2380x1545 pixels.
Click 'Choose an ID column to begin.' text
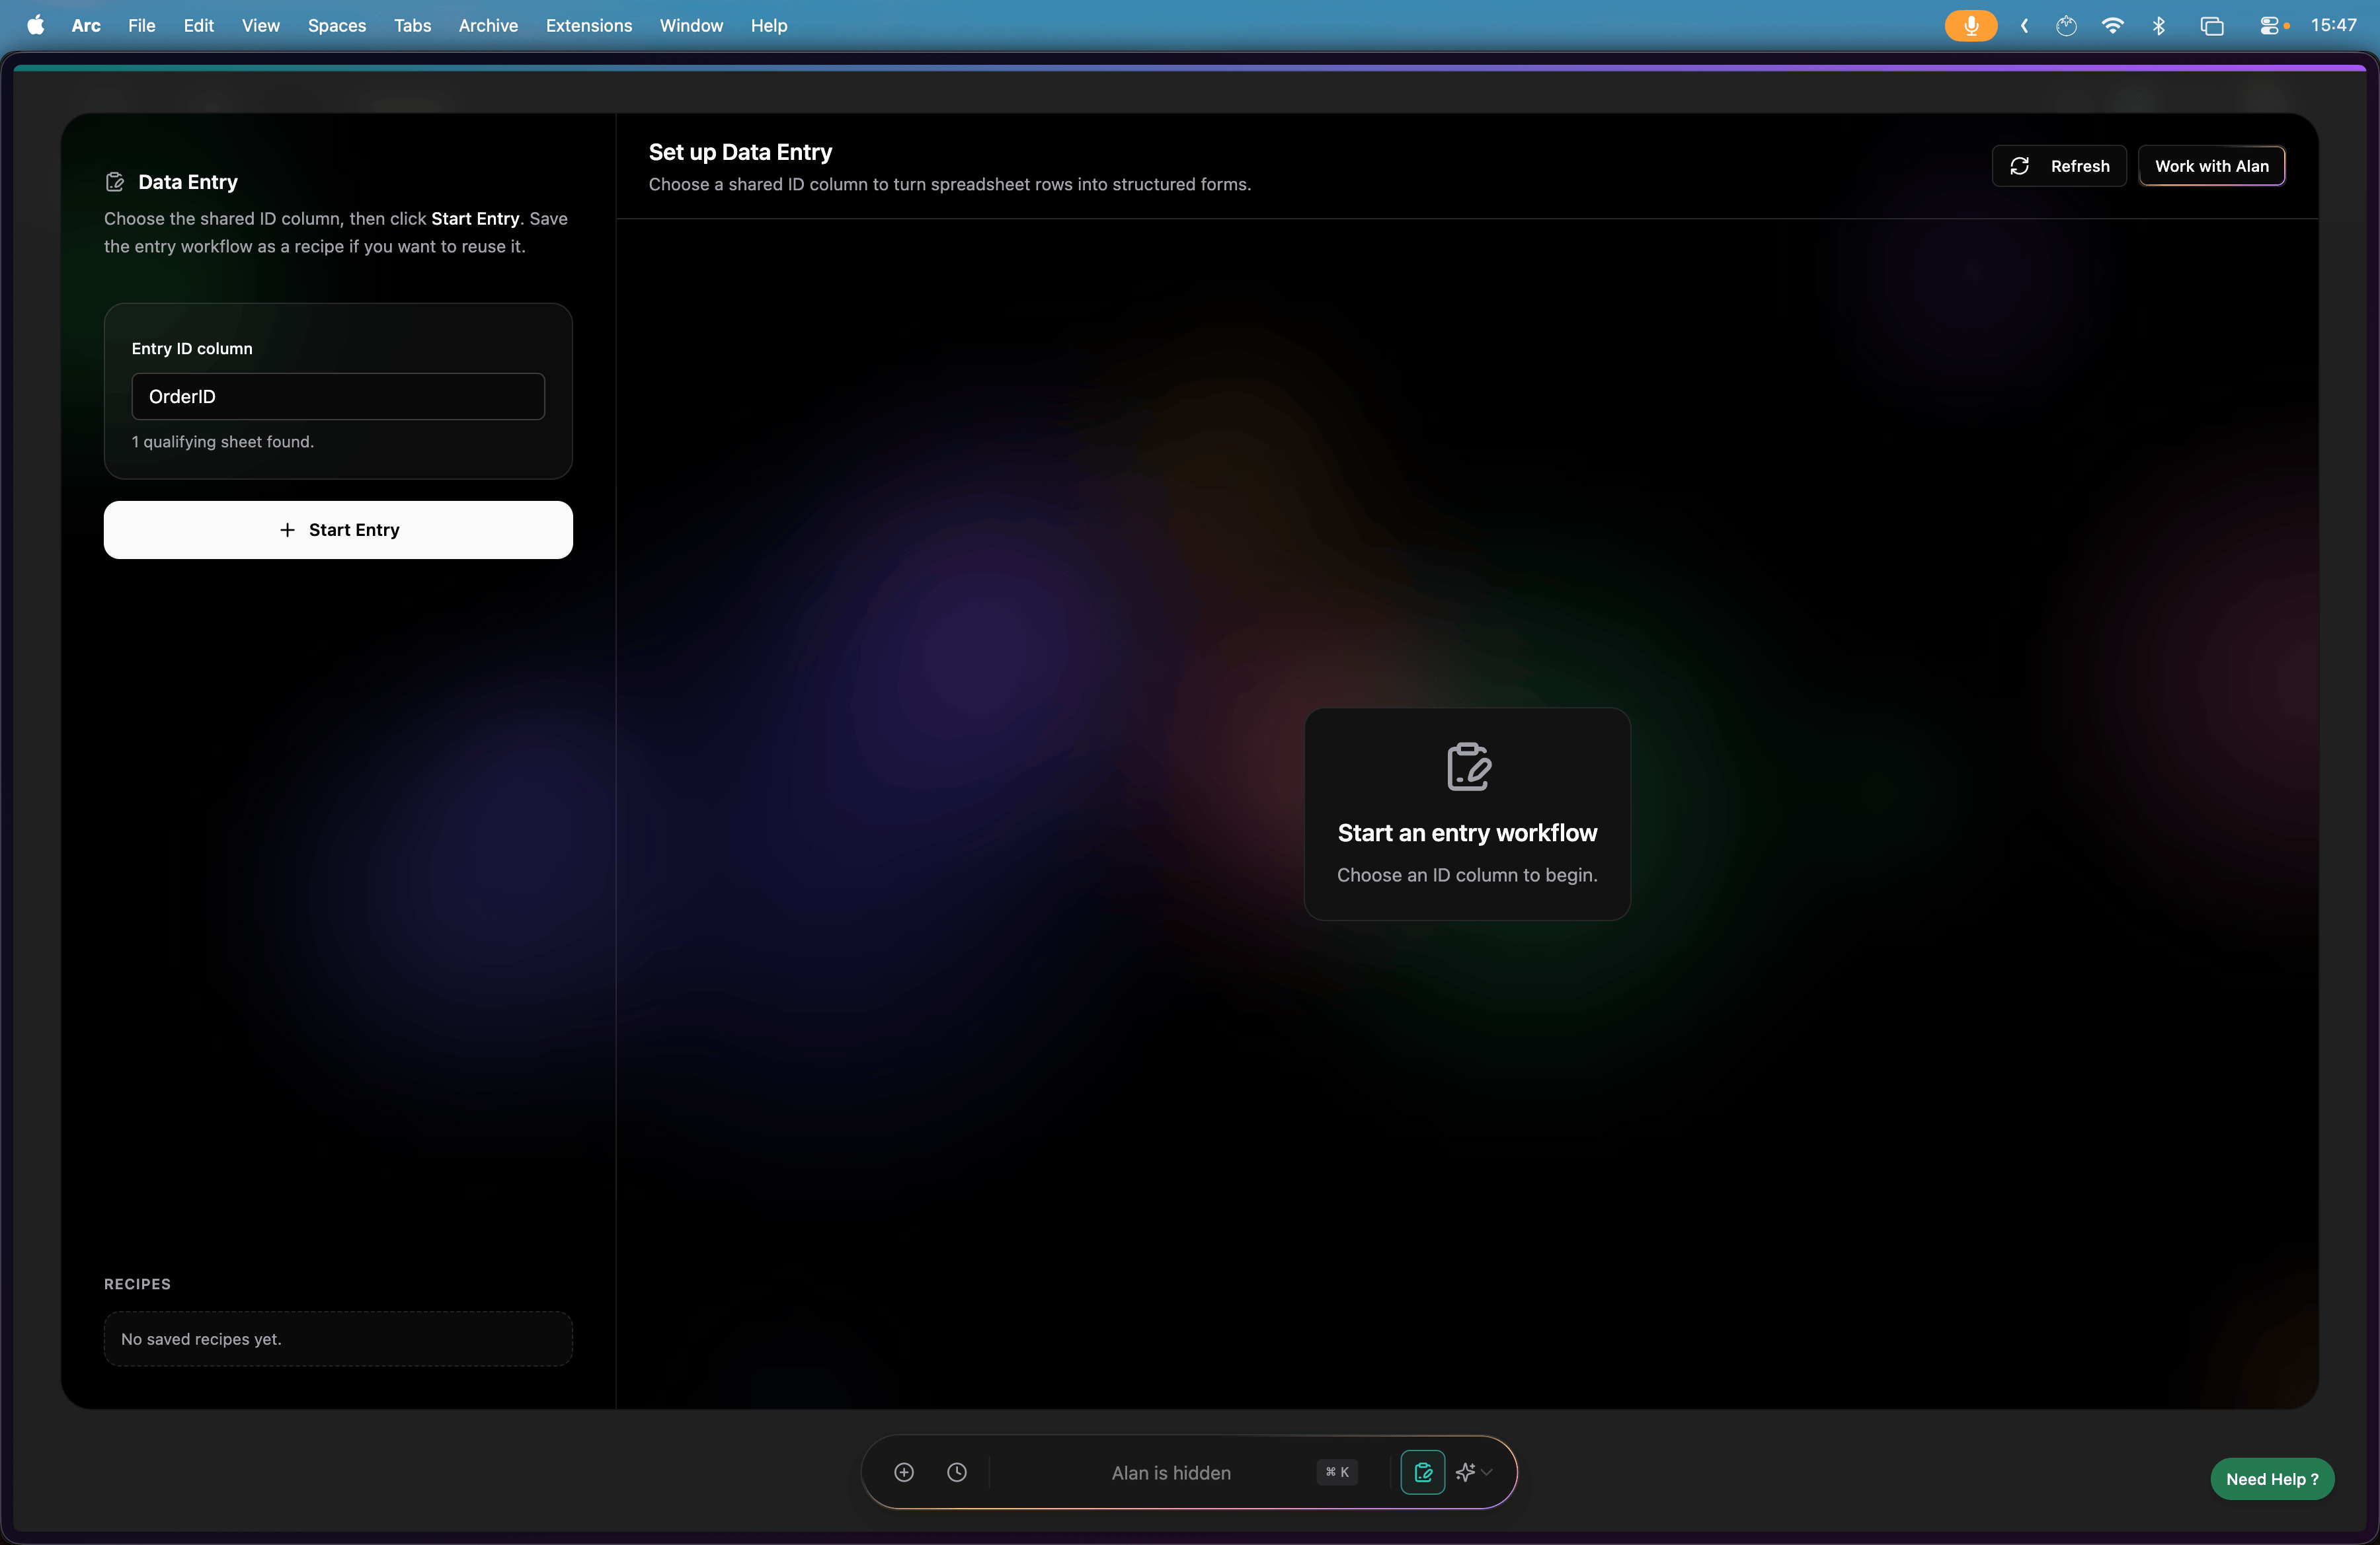coord(1467,874)
